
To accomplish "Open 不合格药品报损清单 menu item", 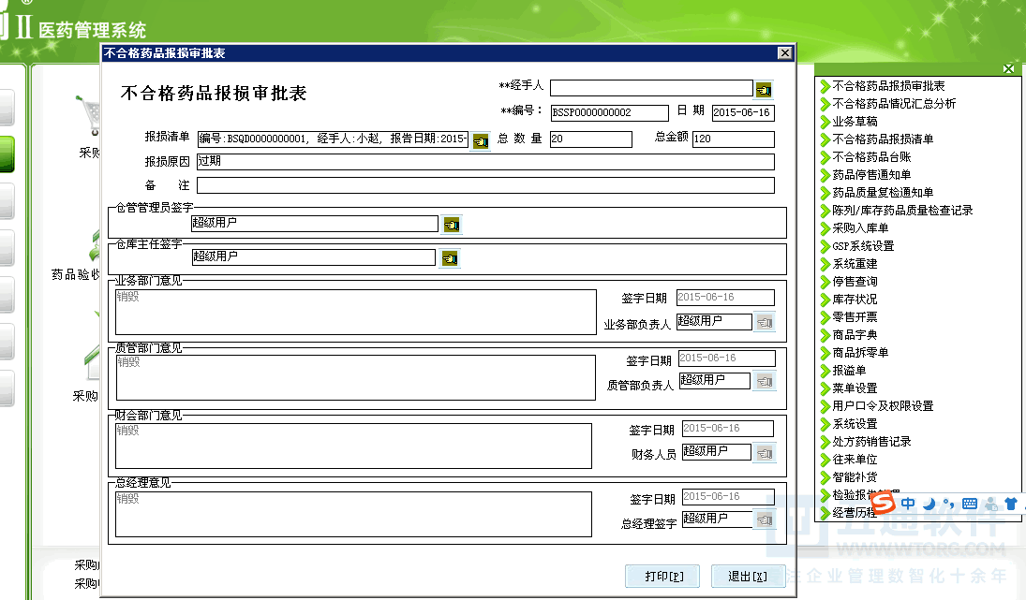I will click(883, 139).
